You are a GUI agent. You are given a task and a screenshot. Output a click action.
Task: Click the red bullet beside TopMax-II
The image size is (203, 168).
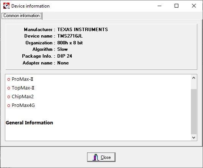coord(9,88)
